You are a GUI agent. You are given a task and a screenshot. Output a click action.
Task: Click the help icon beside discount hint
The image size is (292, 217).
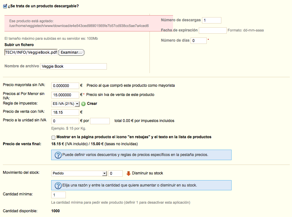coord(58,155)
